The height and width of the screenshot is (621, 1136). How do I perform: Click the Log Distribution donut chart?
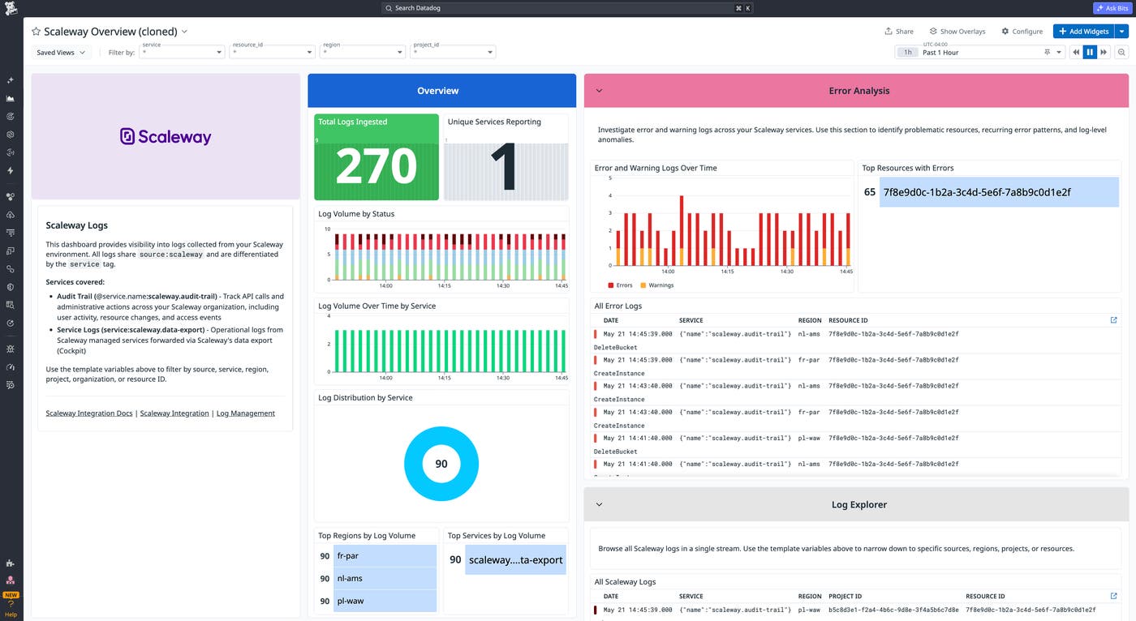coord(441,464)
